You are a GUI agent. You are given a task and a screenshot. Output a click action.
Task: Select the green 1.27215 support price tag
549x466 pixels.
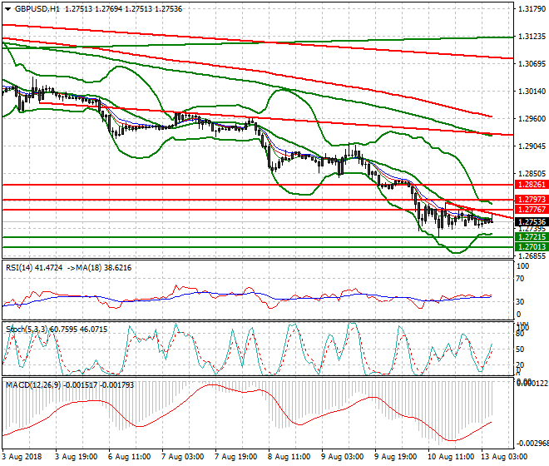[x=530, y=237]
